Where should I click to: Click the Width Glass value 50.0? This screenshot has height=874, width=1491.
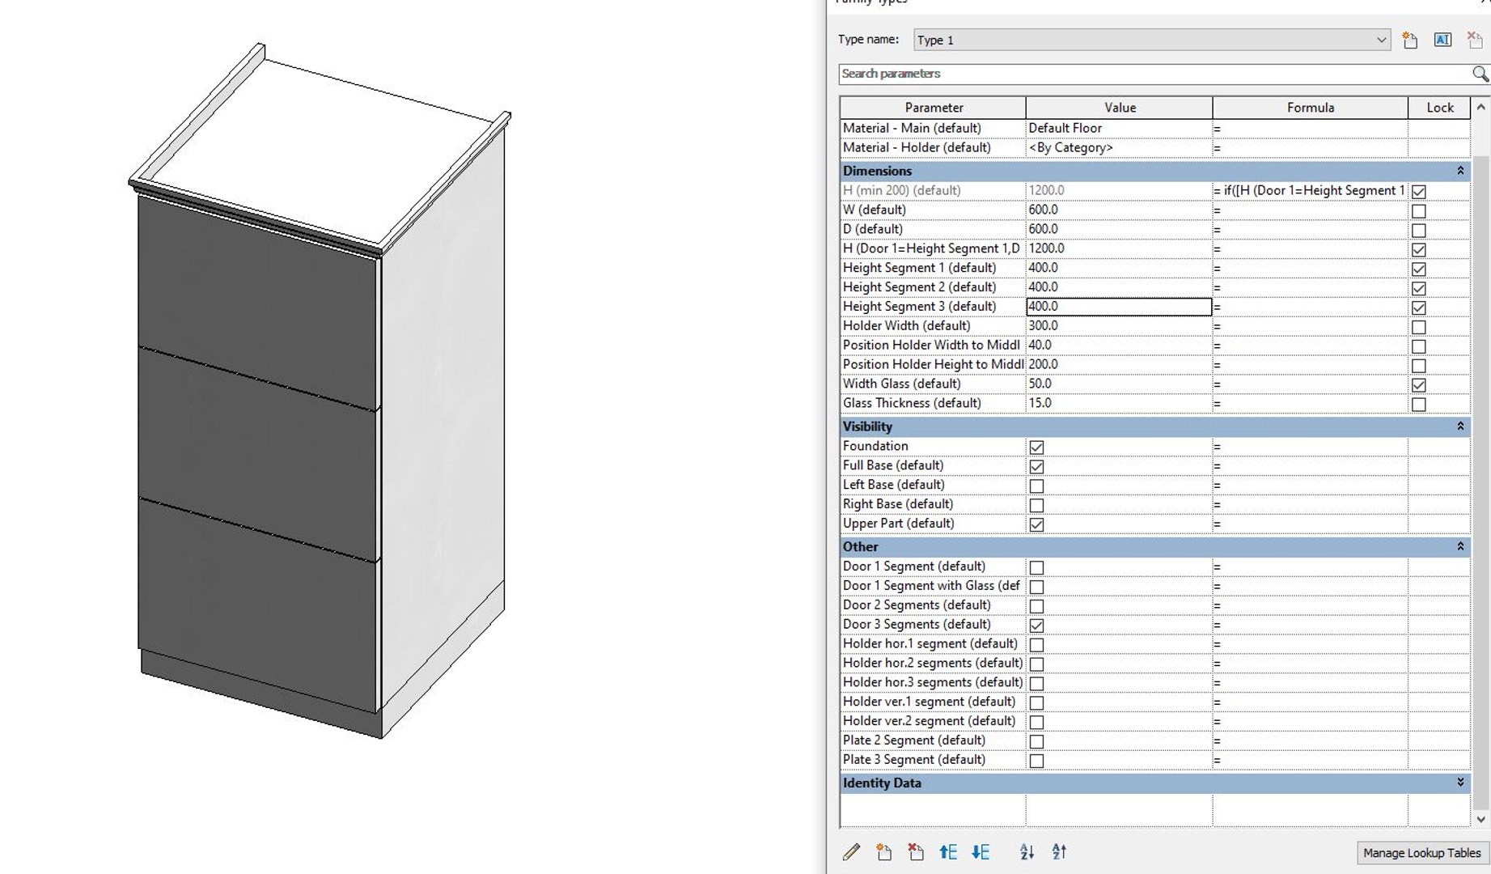1119,384
